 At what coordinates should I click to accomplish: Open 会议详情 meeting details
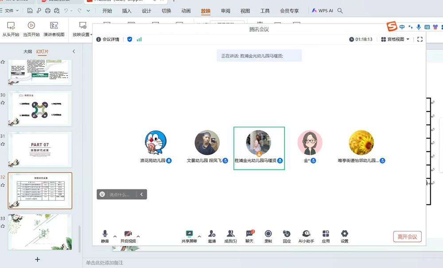(x=108, y=39)
